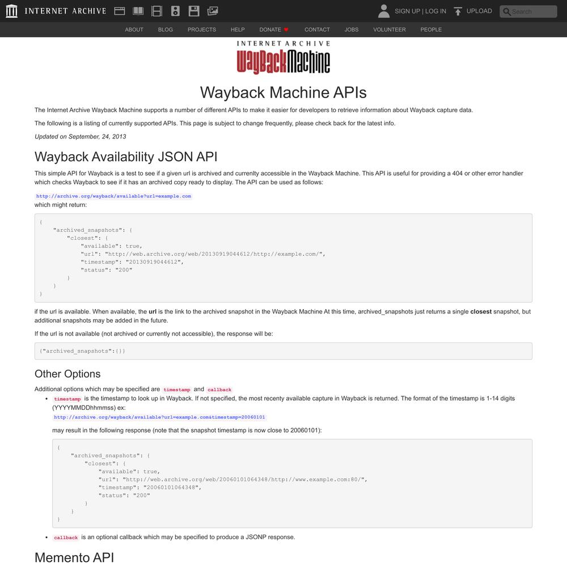Click the 'Updated on September, 24, 2013' text
This screenshot has height=567, width=567.
coord(81,137)
